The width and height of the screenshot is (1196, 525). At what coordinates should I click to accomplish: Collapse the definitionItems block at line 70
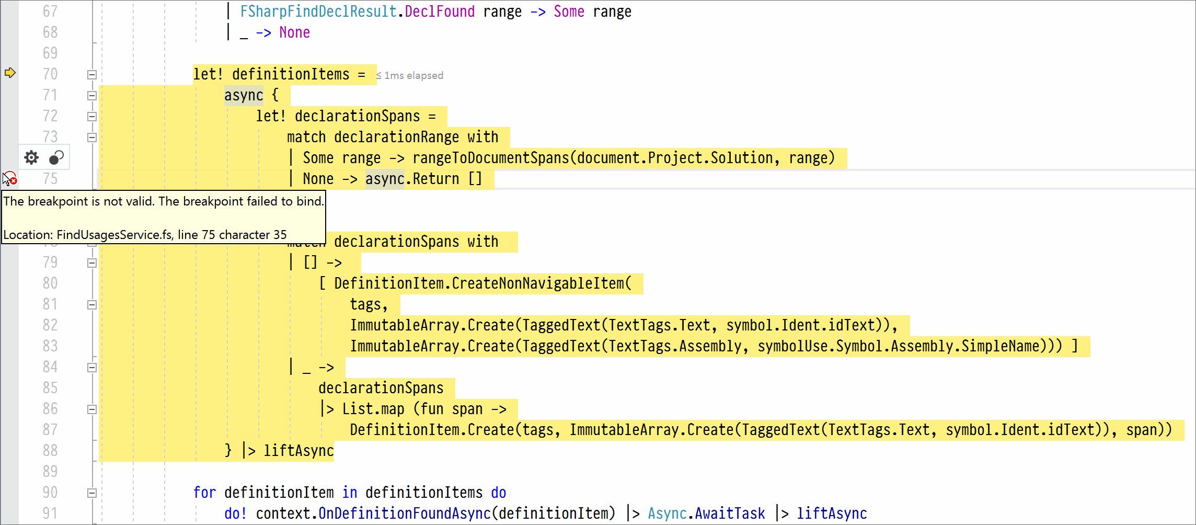point(91,74)
